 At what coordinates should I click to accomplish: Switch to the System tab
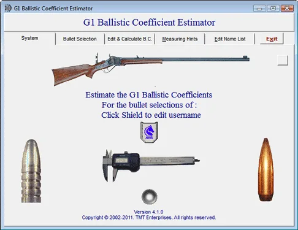pos(29,38)
